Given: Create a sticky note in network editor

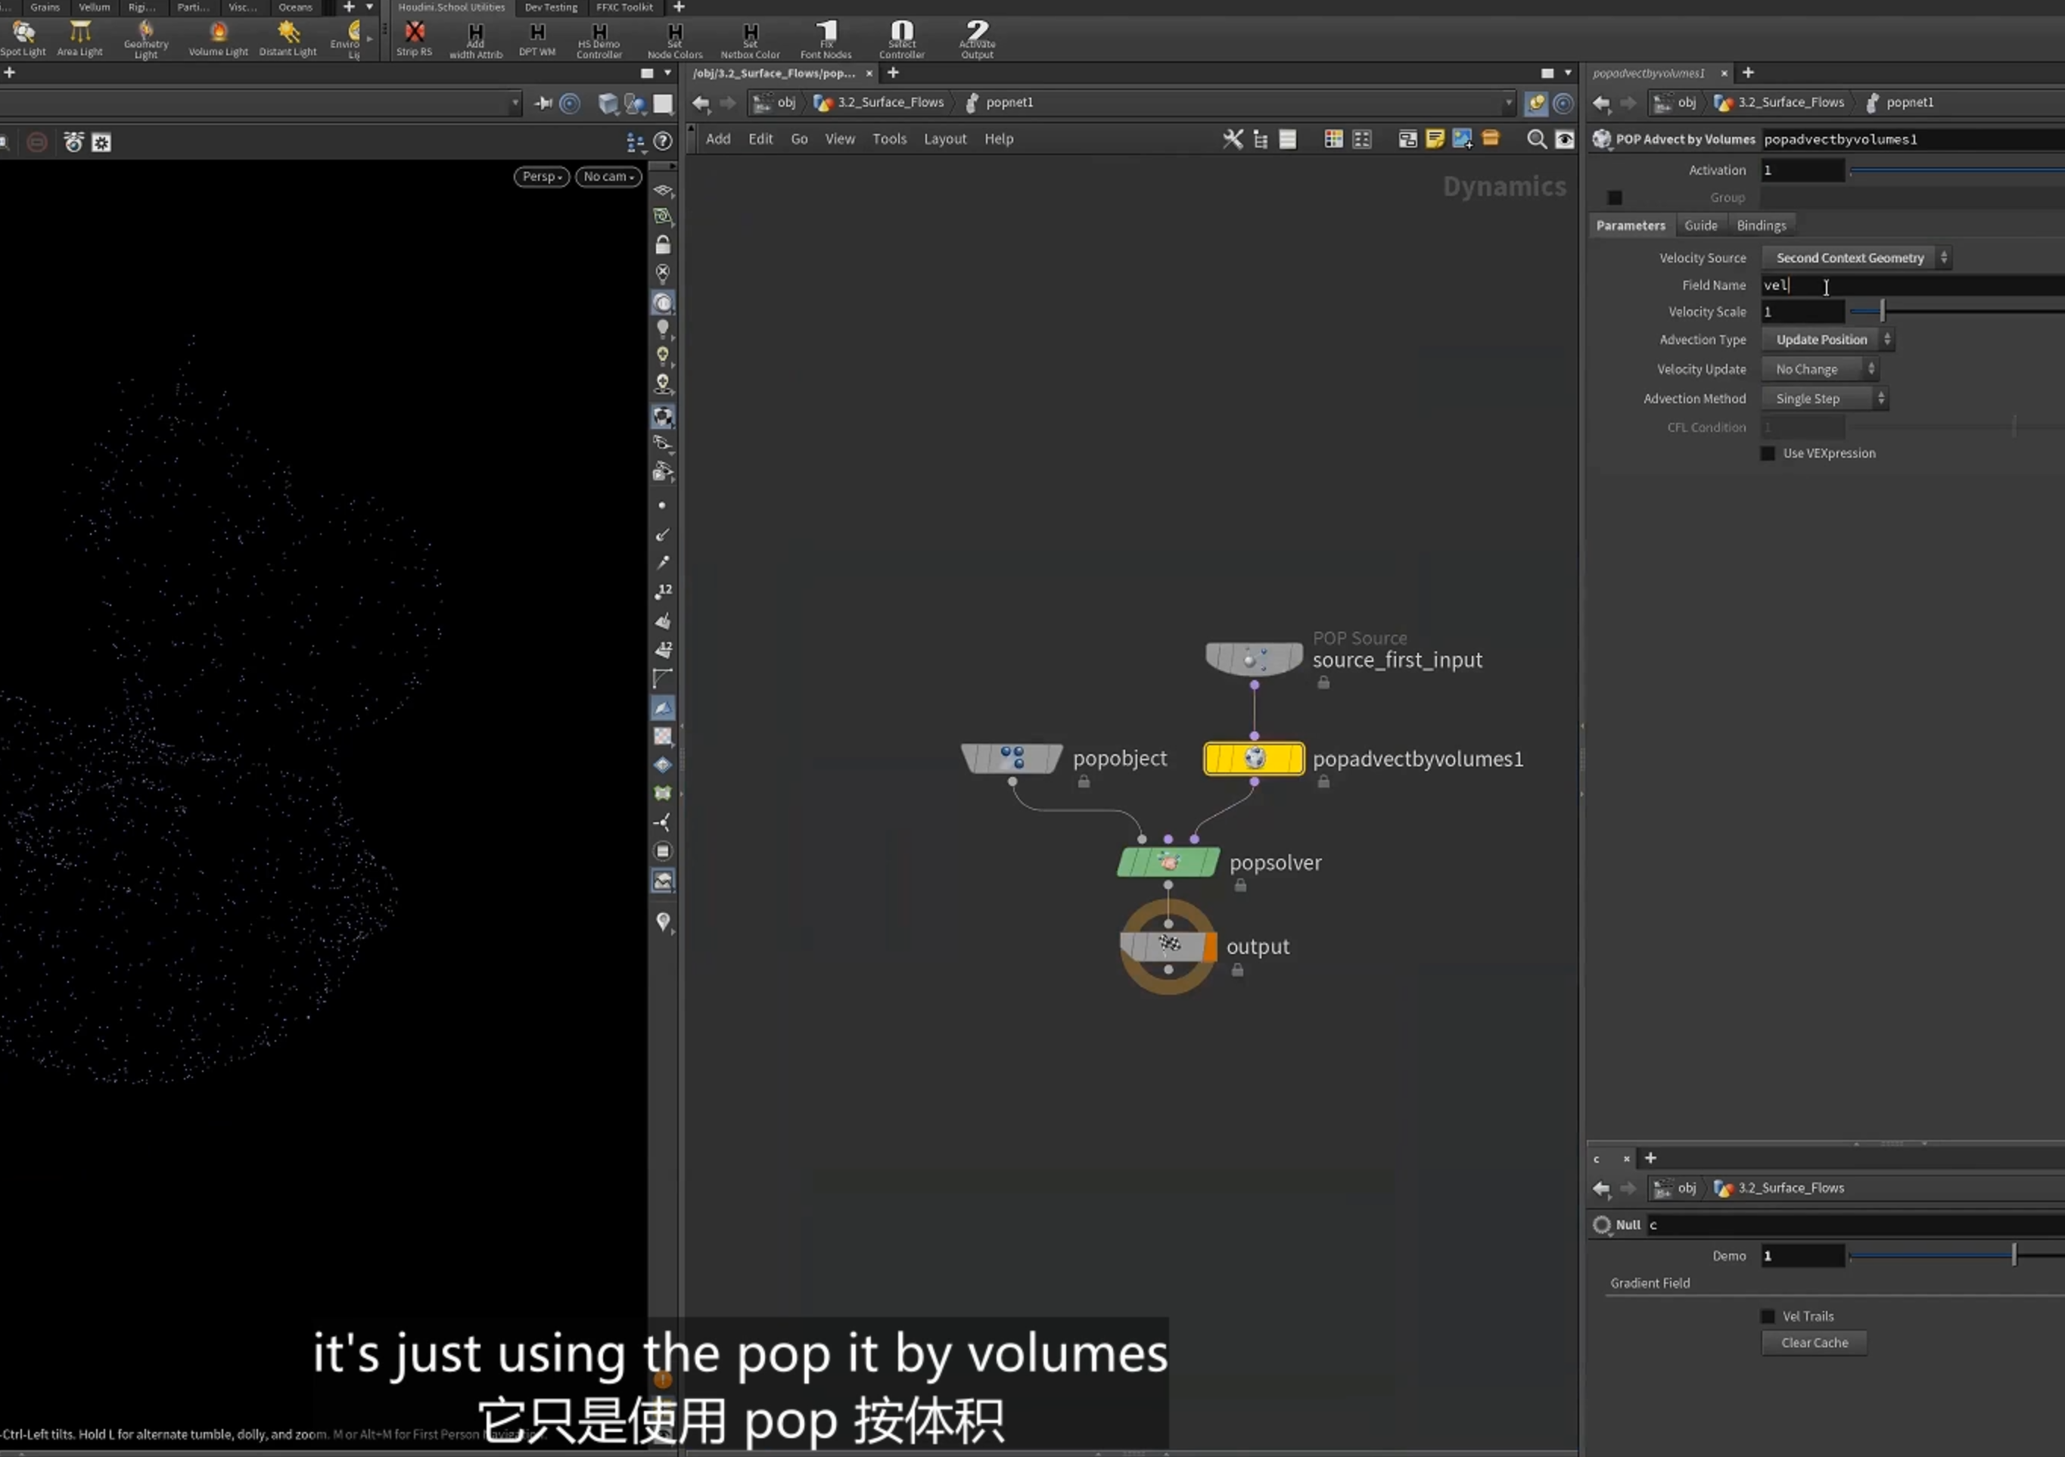Looking at the screenshot, I should tap(1435, 138).
